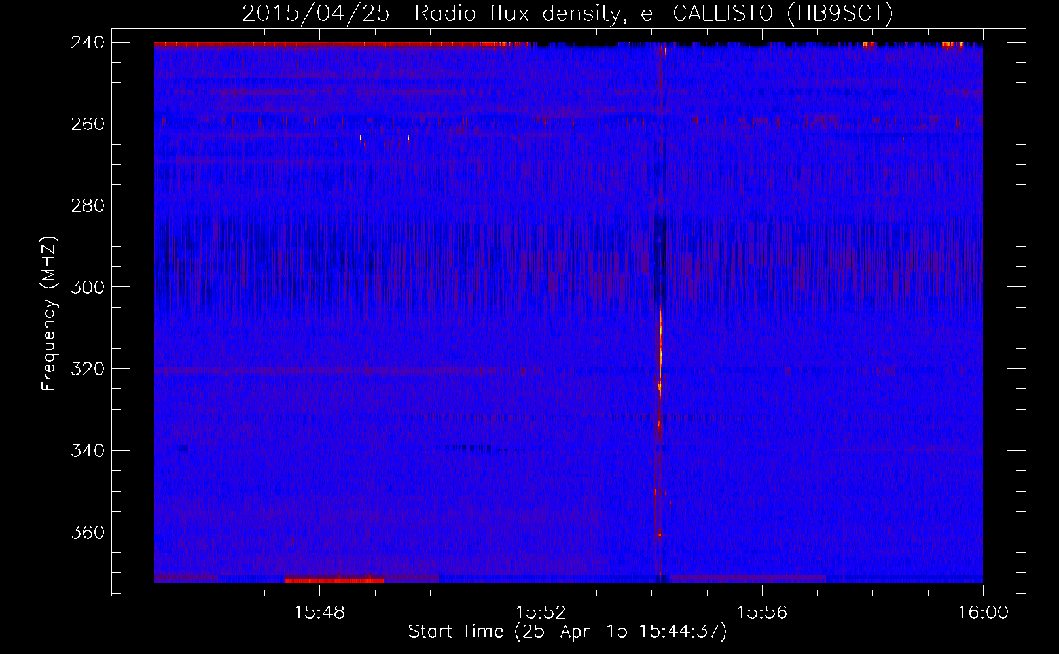Pick the 280 frequency tick label
This screenshot has width=1059, height=654.
(x=88, y=206)
